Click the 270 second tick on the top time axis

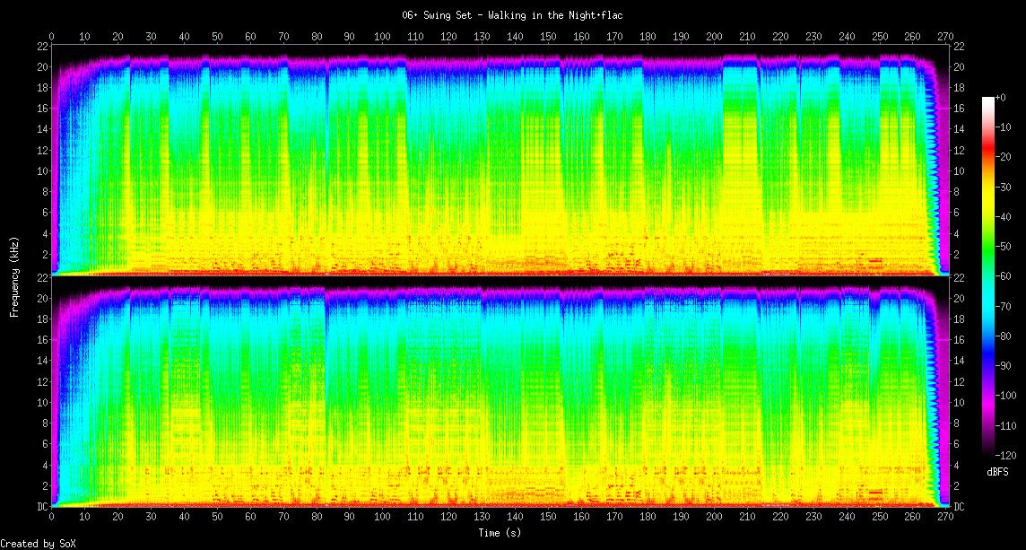click(945, 37)
